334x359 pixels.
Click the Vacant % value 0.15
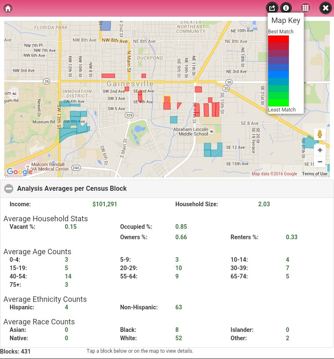pyautogui.click(x=71, y=227)
